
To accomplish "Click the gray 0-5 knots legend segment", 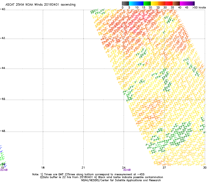I will [125, 3].
